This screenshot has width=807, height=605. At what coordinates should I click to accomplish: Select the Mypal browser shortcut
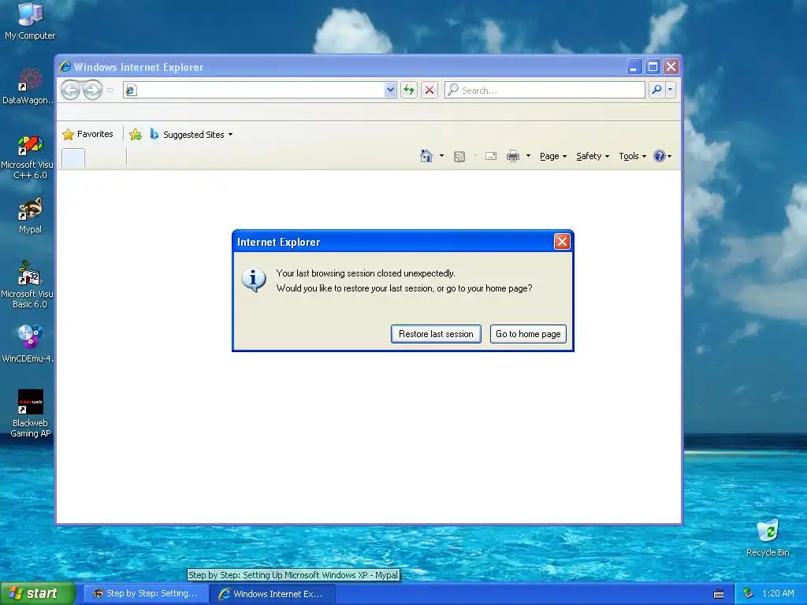pyautogui.click(x=30, y=216)
